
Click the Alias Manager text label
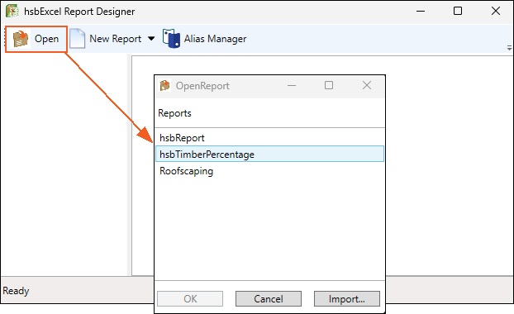click(215, 39)
